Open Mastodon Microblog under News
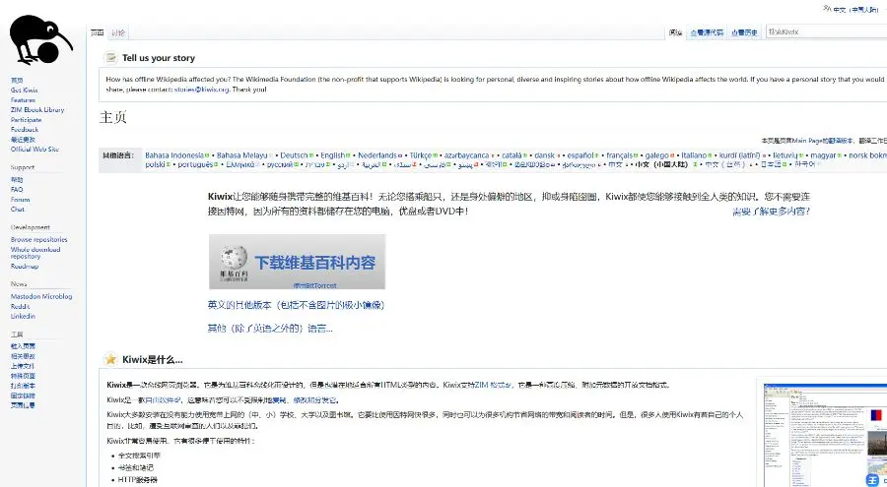Viewport: 887px width, 487px height. point(41,296)
